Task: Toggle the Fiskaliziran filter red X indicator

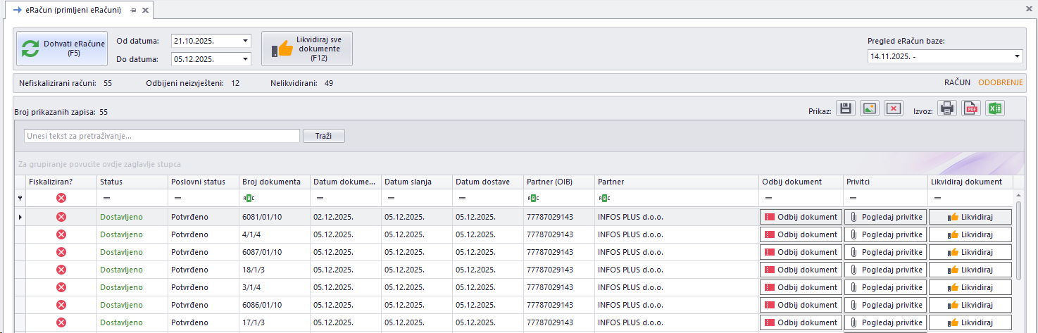Action: pos(61,199)
